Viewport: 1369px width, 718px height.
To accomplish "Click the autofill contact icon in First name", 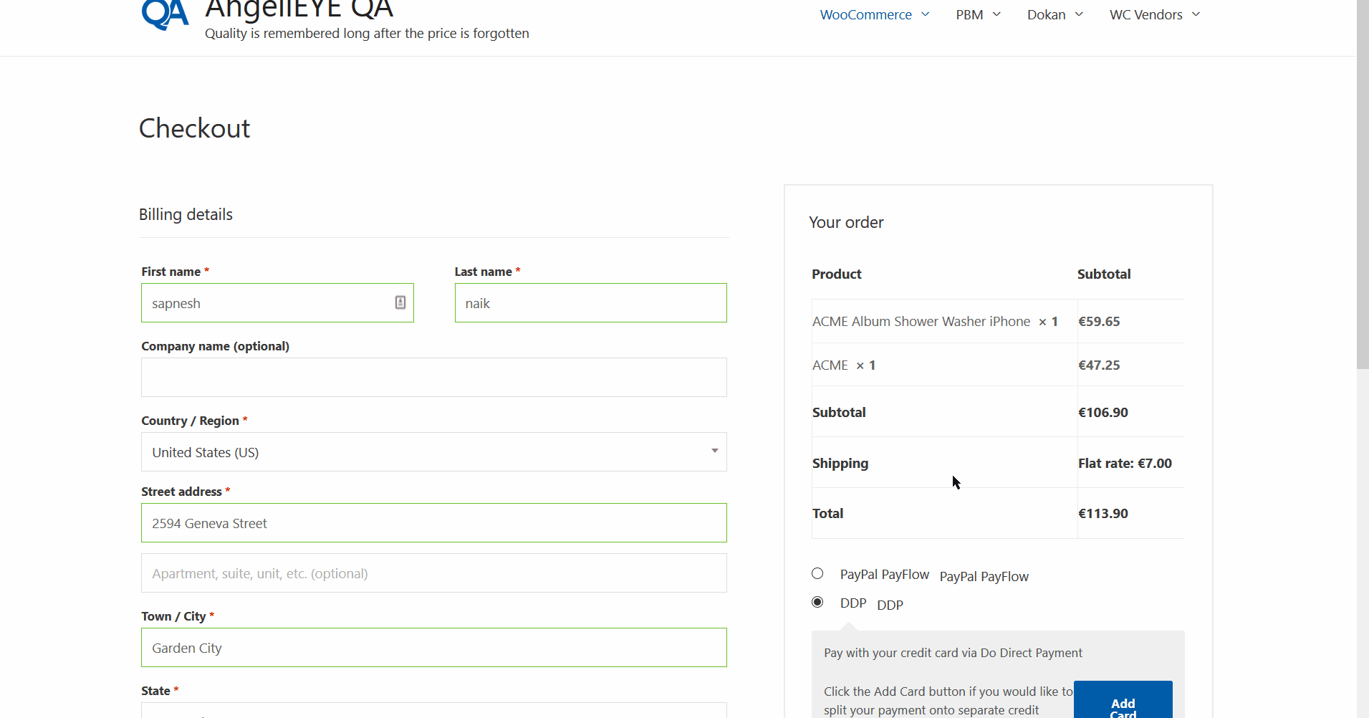I will coord(400,302).
